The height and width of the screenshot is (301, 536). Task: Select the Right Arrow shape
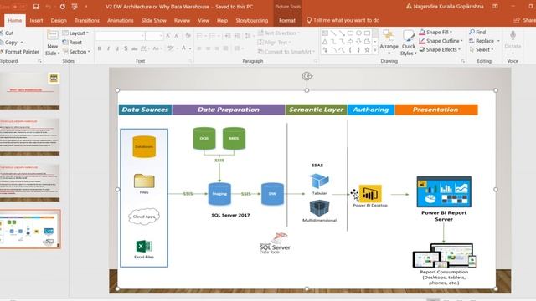pyautogui.click(x=350, y=42)
